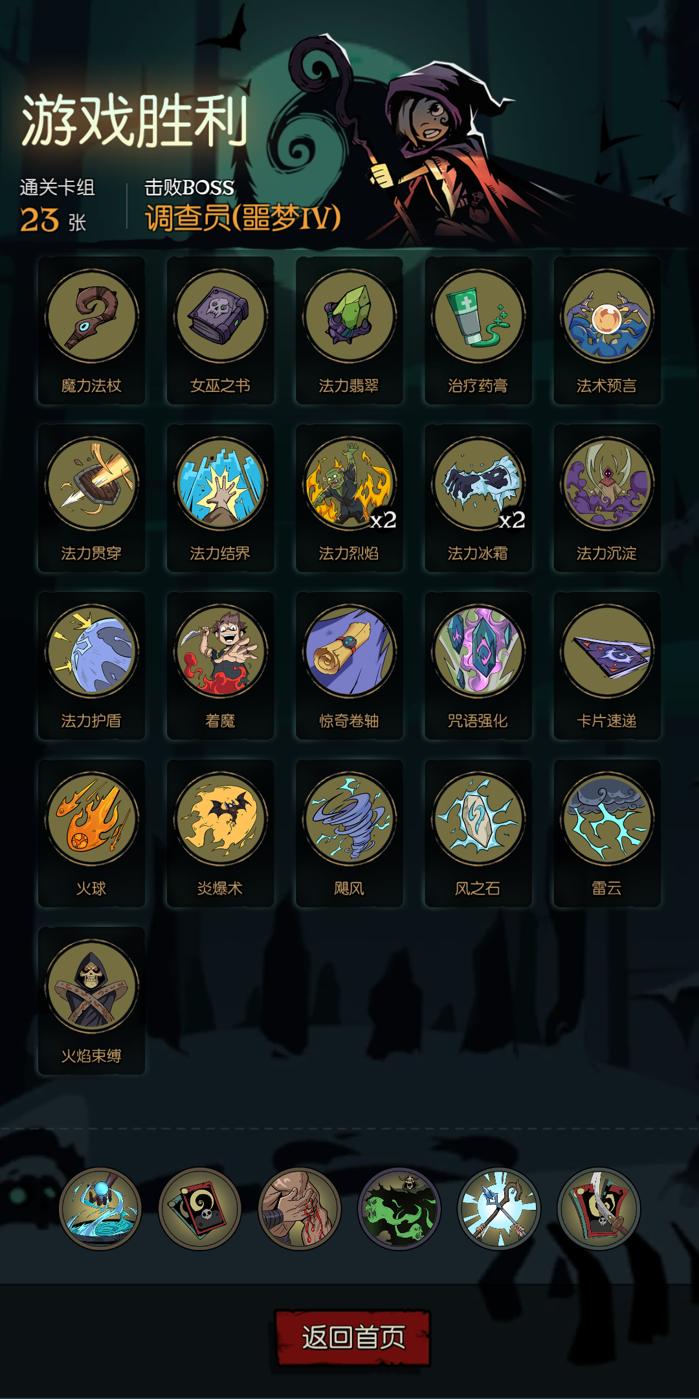Choose the 法力冰霜 x2 card

[x=478, y=498]
